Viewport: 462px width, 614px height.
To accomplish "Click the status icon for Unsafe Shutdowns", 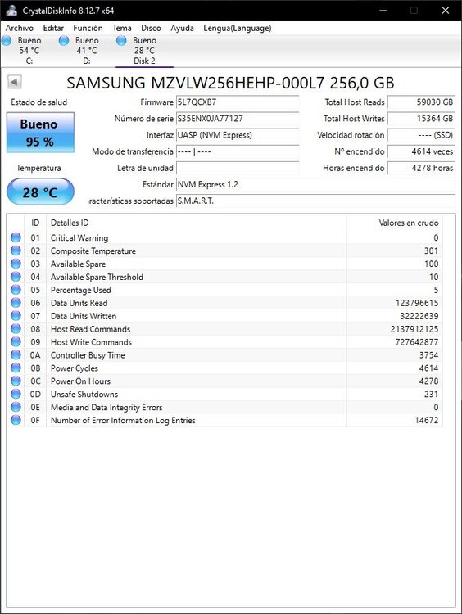I will pyautogui.click(x=16, y=394).
